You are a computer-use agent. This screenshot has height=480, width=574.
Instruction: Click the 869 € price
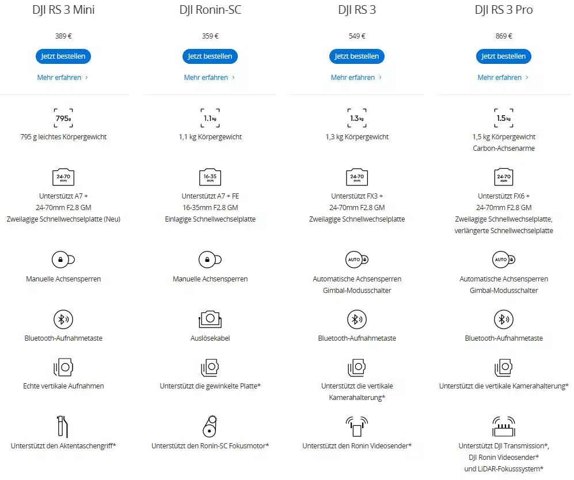click(504, 36)
